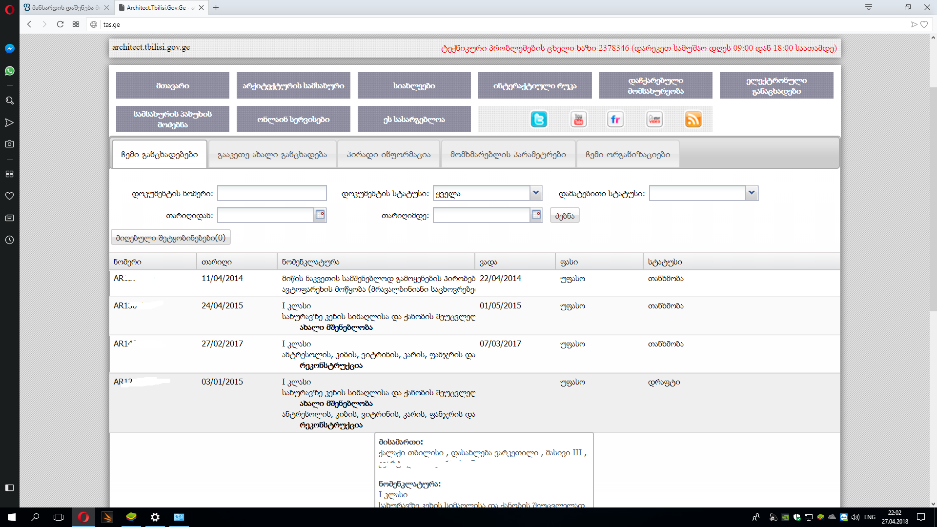
Task: Open calendar picker for თარიღამდე field
Action: [536, 215]
